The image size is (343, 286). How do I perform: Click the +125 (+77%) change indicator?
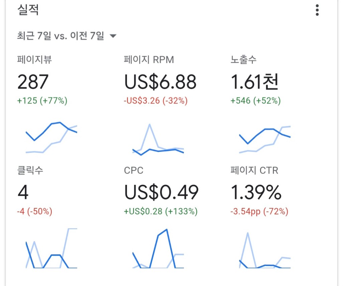click(x=42, y=101)
